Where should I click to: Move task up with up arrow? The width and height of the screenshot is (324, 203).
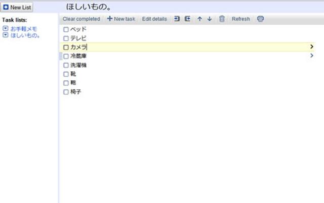coord(199,19)
